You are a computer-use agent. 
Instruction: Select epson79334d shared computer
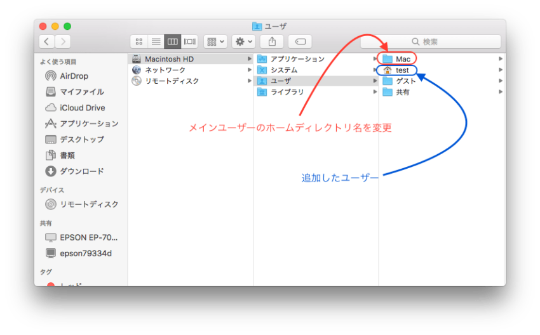pos(79,254)
